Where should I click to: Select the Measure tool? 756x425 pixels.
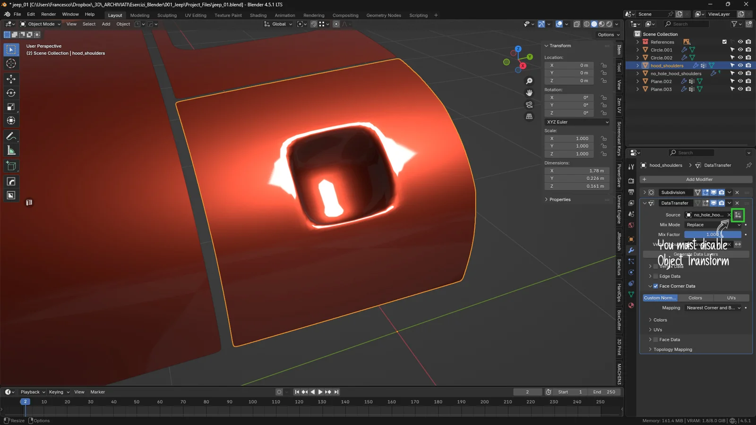(11, 151)
